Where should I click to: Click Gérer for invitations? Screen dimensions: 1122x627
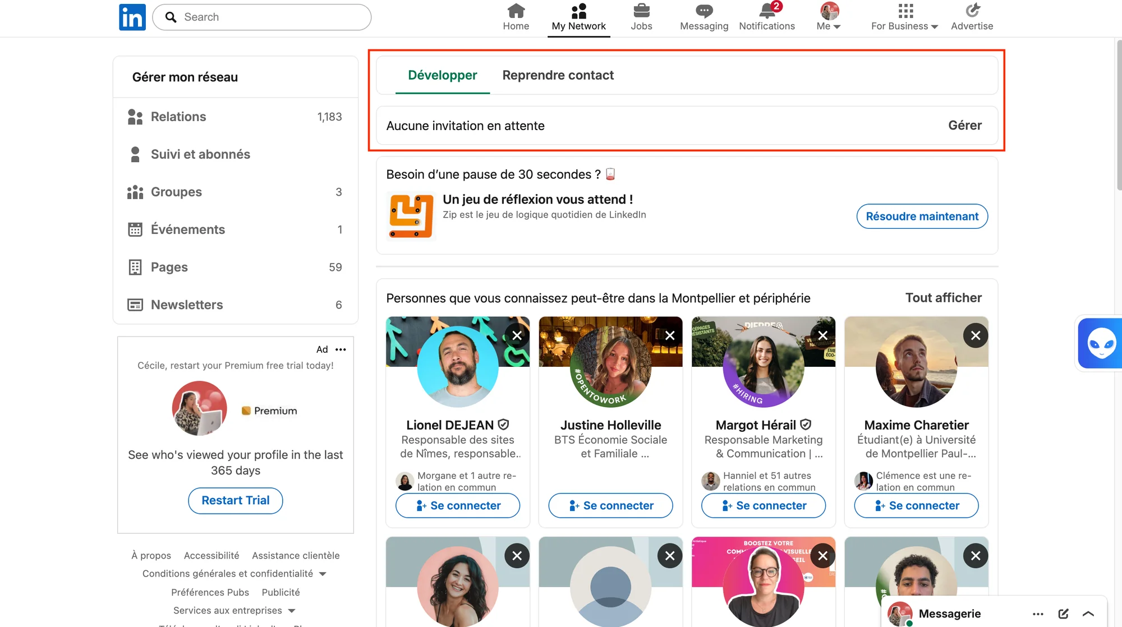pos(965,126)
